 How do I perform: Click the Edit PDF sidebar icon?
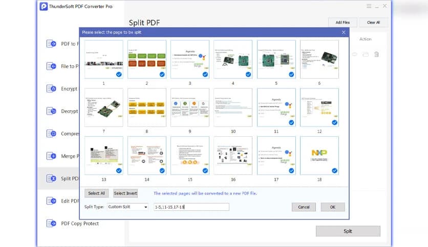(x=51, y=201)
